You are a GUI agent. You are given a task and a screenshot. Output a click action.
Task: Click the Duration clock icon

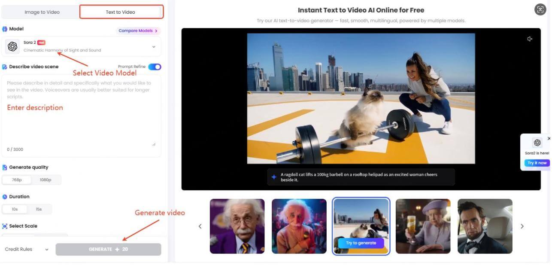click(4, 196)
